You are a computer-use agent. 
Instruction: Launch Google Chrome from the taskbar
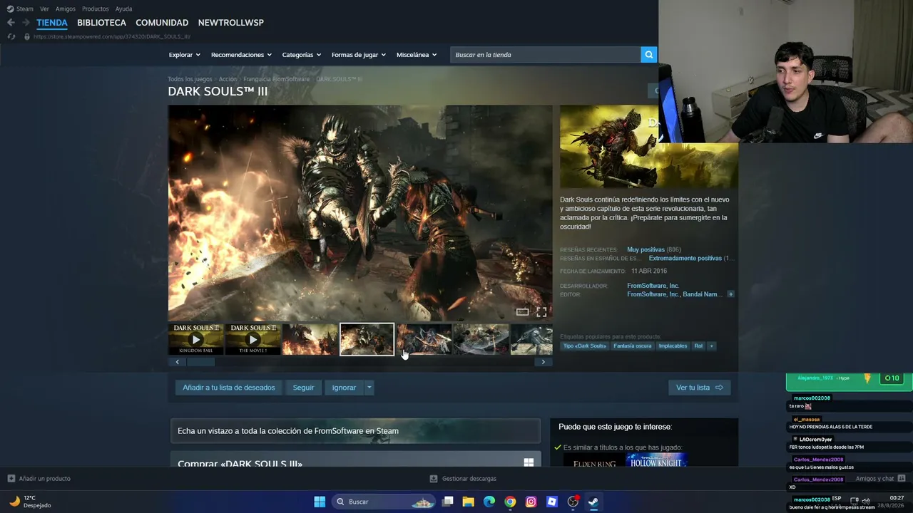pos(510,502)
